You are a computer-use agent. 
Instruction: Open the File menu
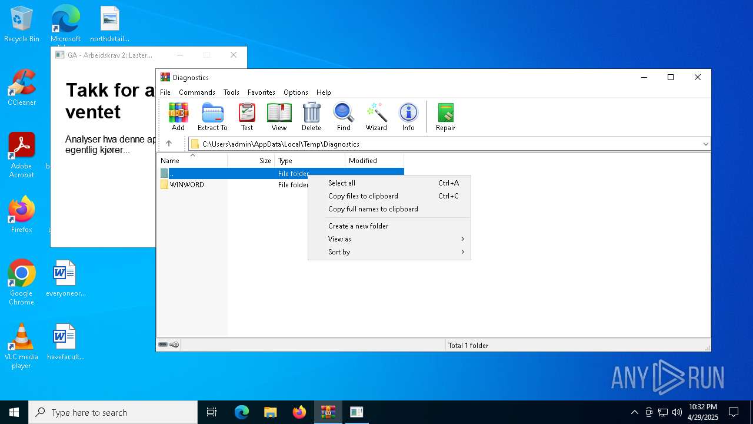165,92
